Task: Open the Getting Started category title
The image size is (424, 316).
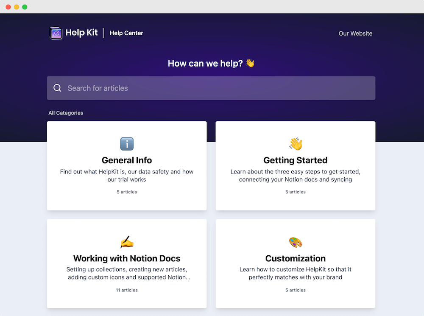Action: 296,160
